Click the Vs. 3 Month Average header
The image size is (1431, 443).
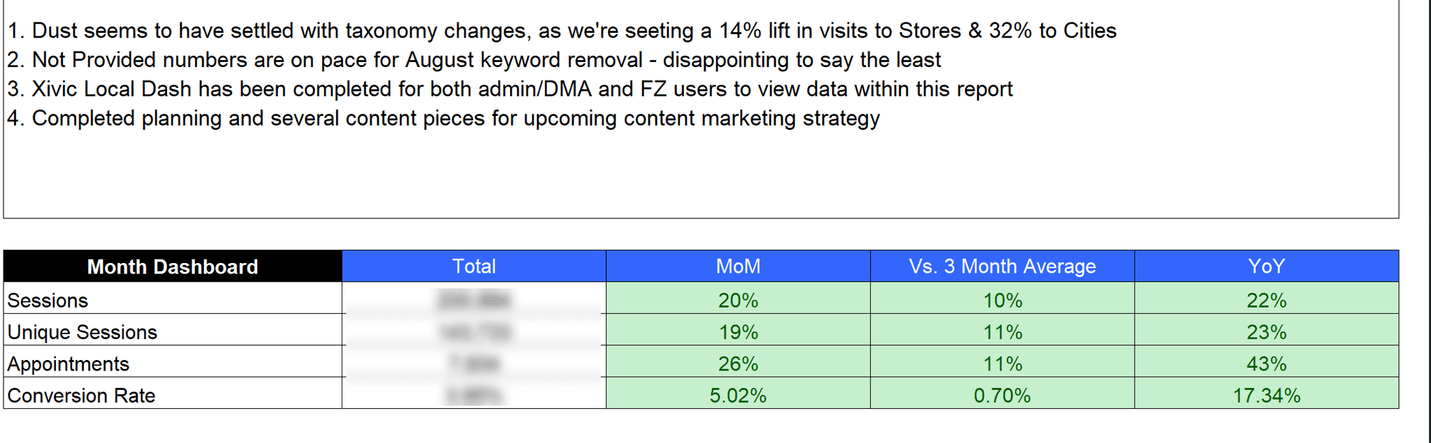[1002, 266]
